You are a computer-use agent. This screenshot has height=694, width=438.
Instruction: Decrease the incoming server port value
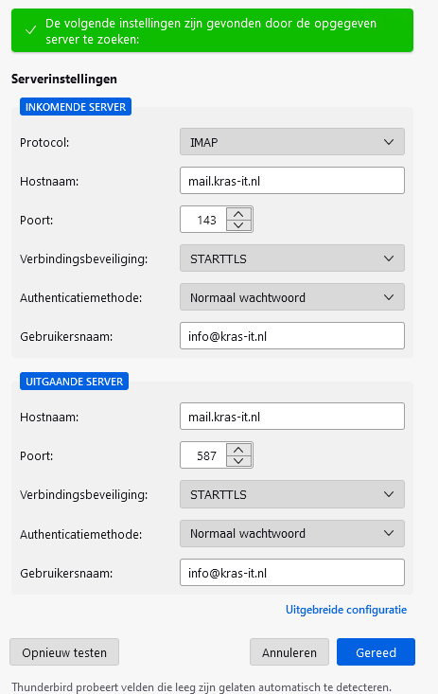pyautogui.click(x=238, y=224)
